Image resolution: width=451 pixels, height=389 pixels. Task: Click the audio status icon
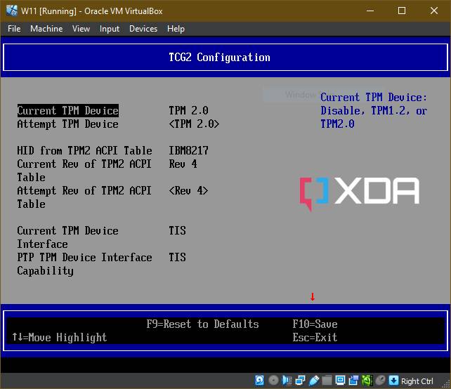coord(287,381)
